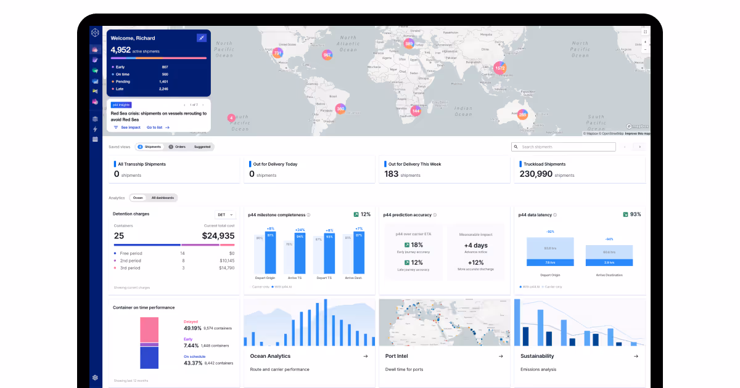Open settings gear at sidebar bottom

(95, 378)
